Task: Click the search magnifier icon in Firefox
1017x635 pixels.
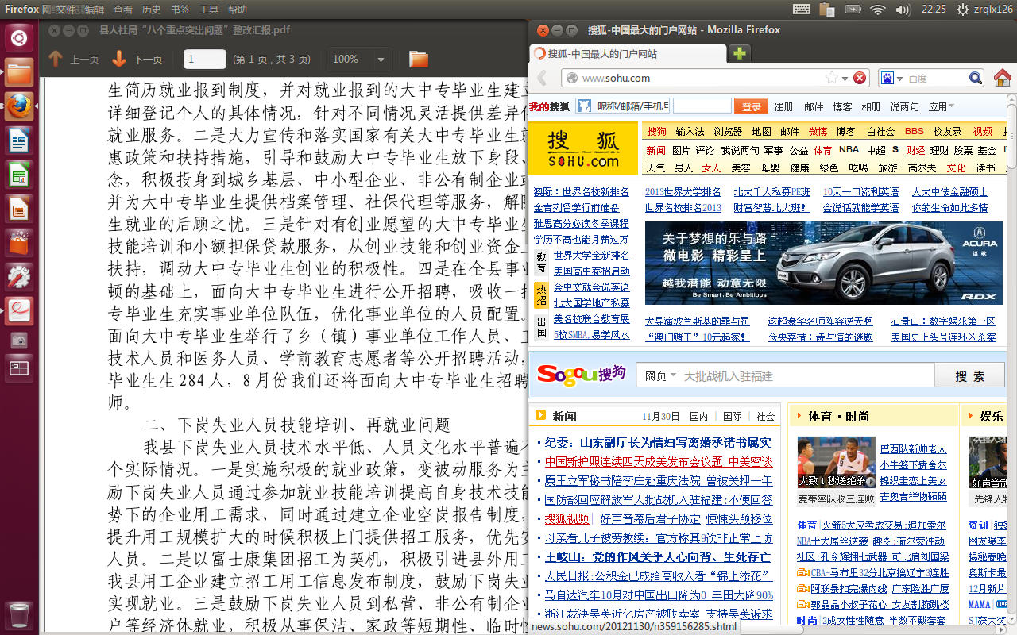Action: pos(976,78)
